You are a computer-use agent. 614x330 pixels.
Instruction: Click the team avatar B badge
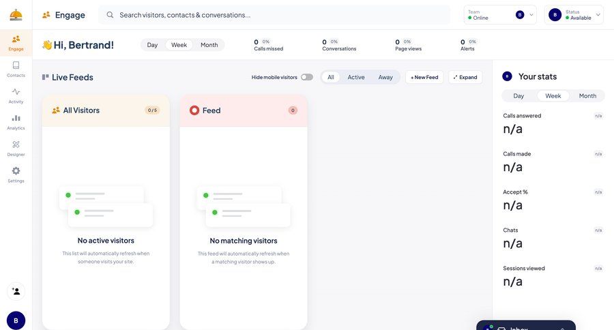(520, 15)
